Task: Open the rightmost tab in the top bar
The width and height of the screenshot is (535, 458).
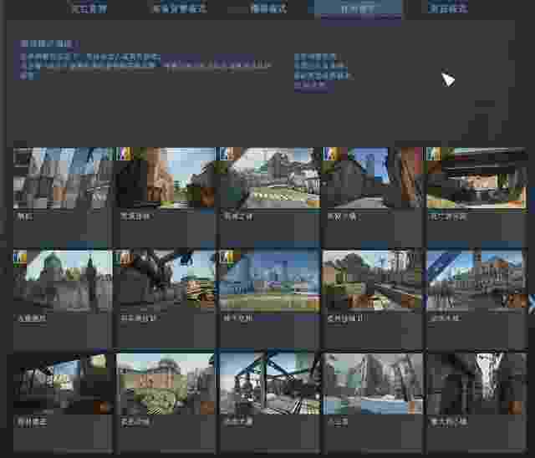Action: point(448,8)
